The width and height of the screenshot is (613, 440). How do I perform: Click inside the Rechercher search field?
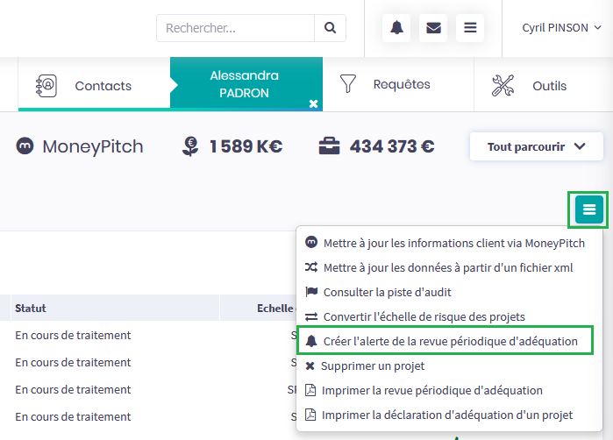pos(235,28)
